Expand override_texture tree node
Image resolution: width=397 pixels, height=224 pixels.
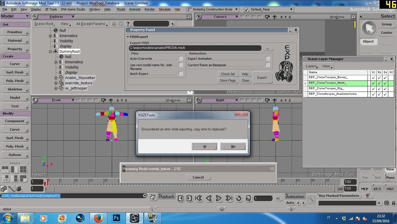pyautogui.click(x=56, y=83)
